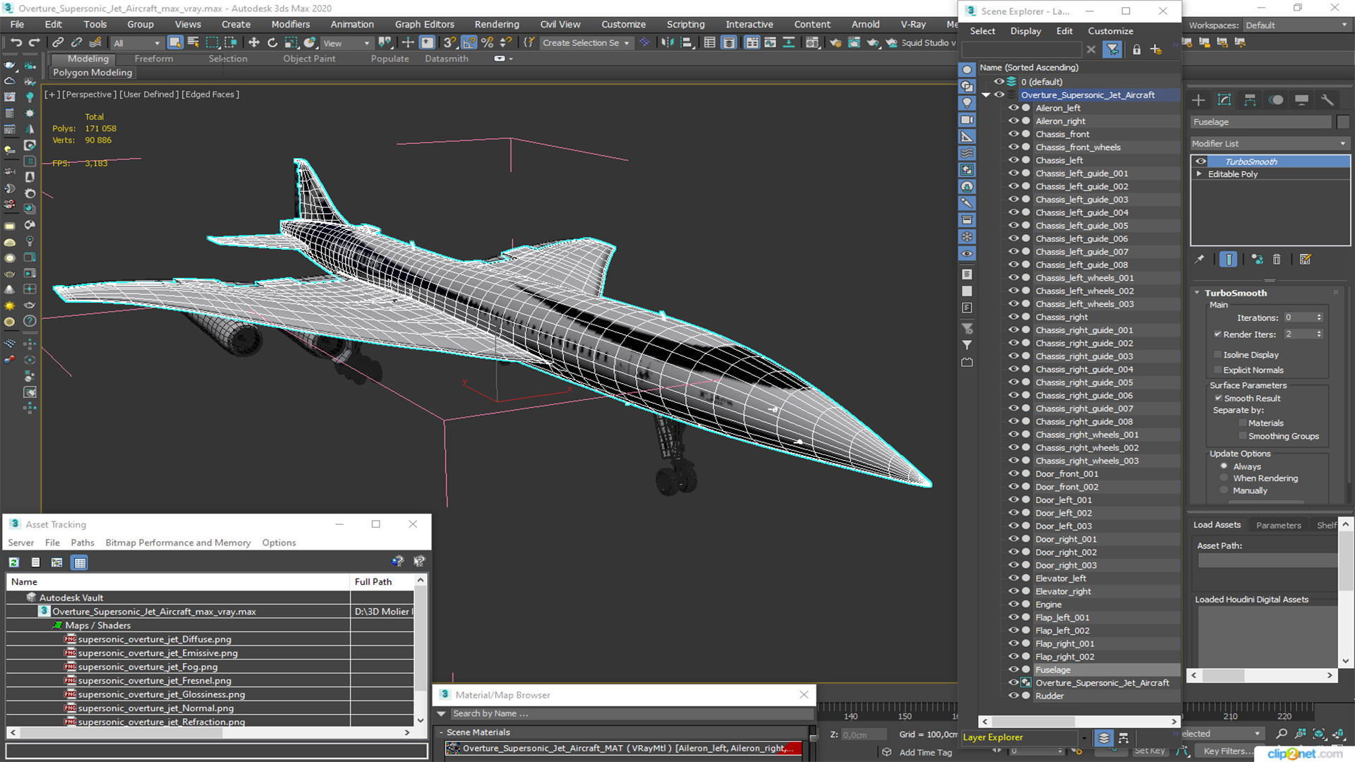Open Select by Name tool
Screen dimensions: 1355x762
(193, 42)
